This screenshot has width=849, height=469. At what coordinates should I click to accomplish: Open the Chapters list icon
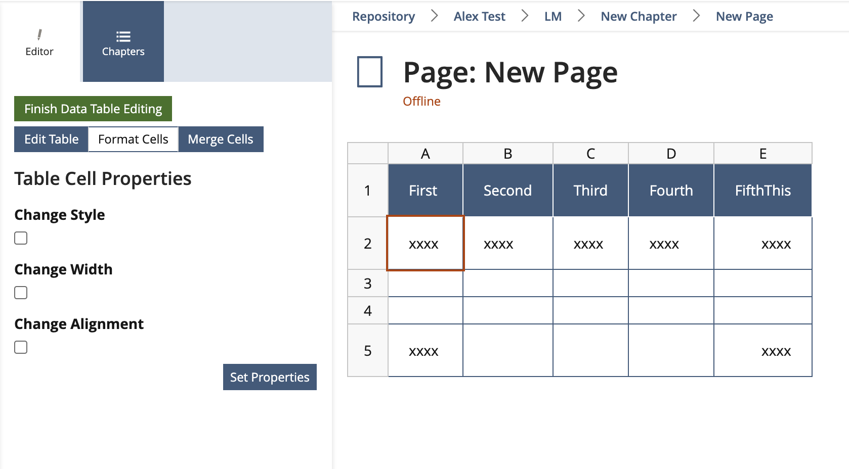pyautogui.click(x=123, y=36)
